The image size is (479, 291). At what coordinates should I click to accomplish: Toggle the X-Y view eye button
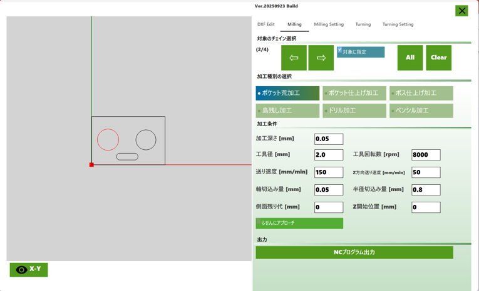(29, 269)
